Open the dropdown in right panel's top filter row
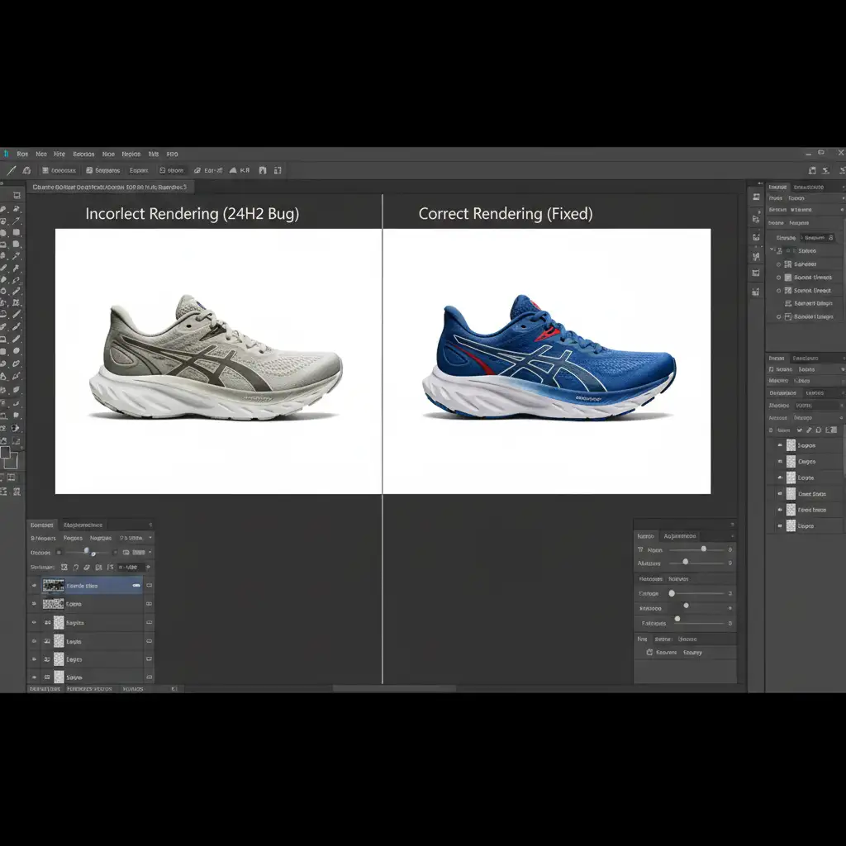 coord(817,237)
